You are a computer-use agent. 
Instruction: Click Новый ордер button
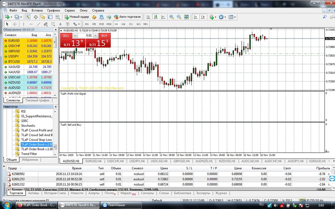tap(76, 17)
